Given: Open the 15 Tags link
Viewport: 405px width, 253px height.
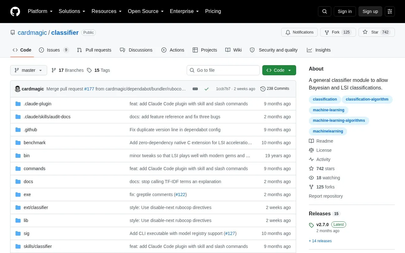Looking at the screenshot, I should tap(98, 70).
